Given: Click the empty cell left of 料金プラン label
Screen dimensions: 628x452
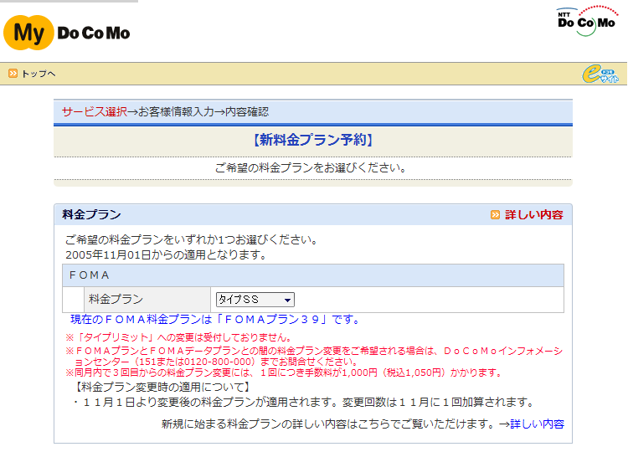Looking at the screenshot, I should [x=72, y=299].
